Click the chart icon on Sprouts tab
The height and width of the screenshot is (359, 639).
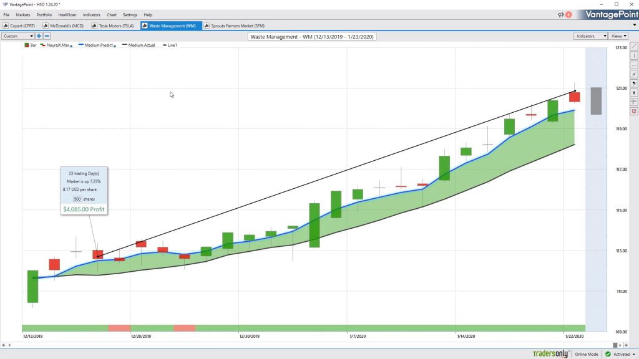point(207,26)
